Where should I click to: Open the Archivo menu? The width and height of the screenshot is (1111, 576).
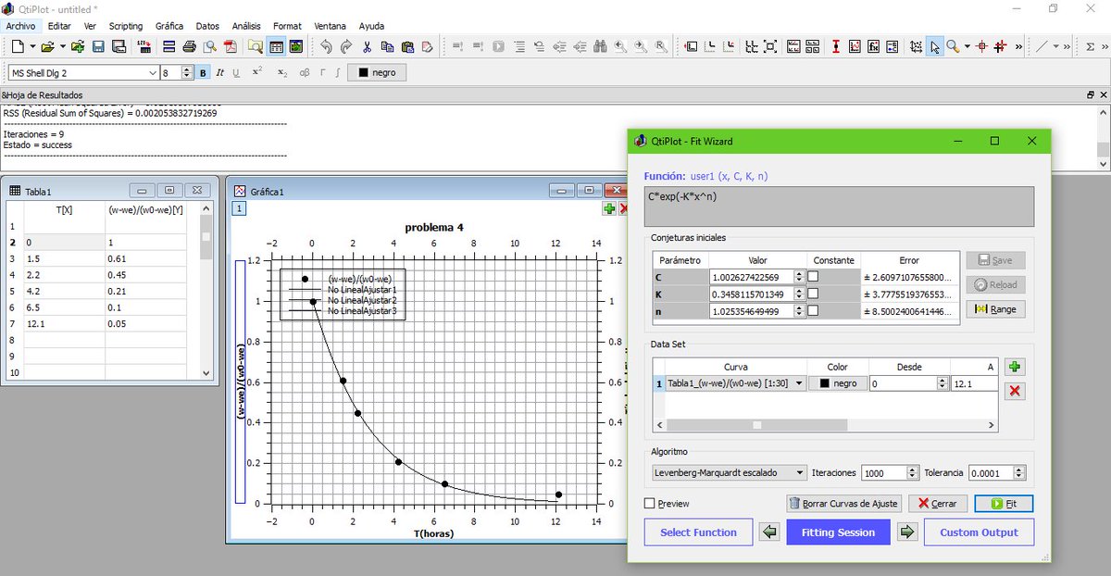20,26
